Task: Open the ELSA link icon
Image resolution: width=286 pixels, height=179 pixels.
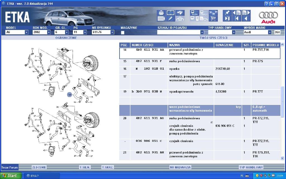Action: tap(194, 13)
